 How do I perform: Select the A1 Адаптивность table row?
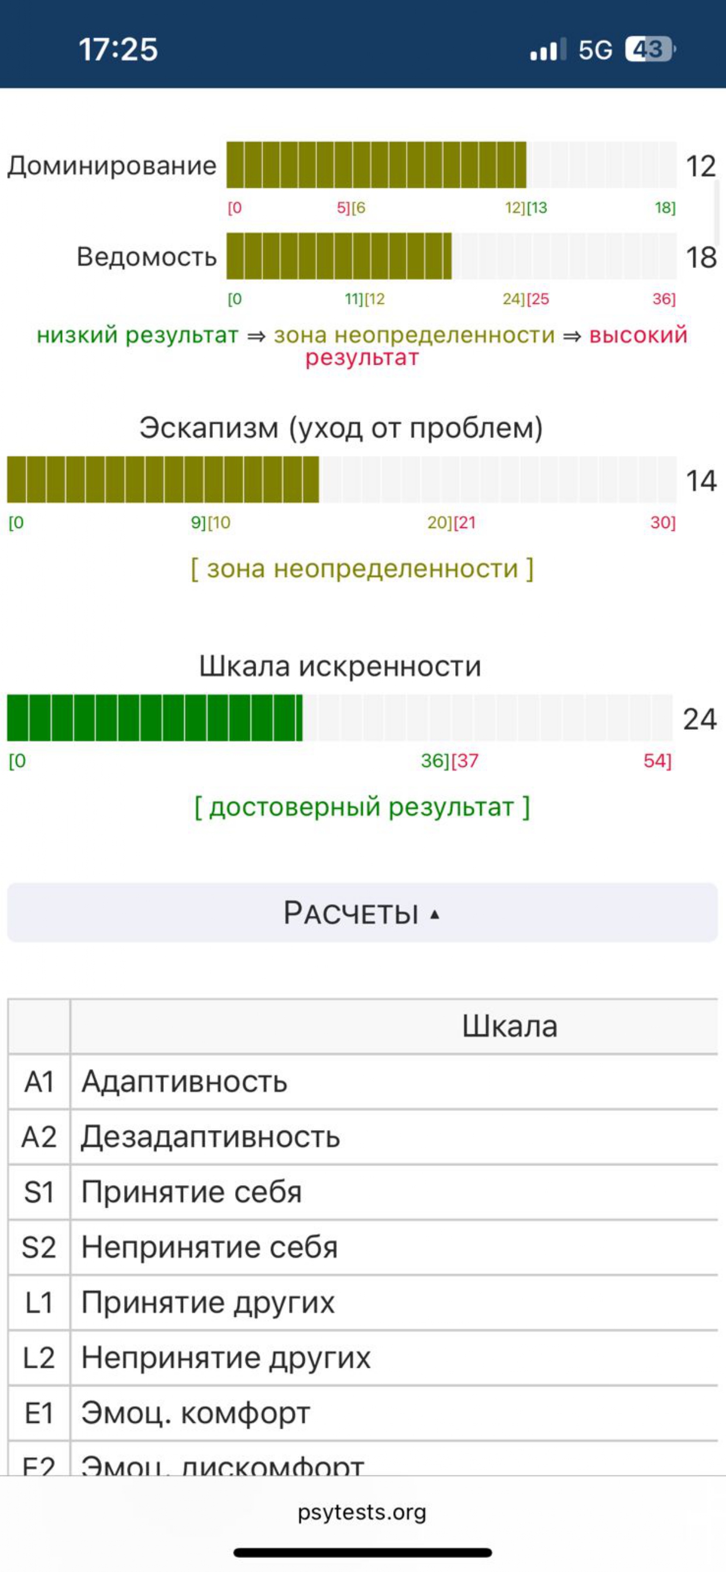coord(362,1082)
